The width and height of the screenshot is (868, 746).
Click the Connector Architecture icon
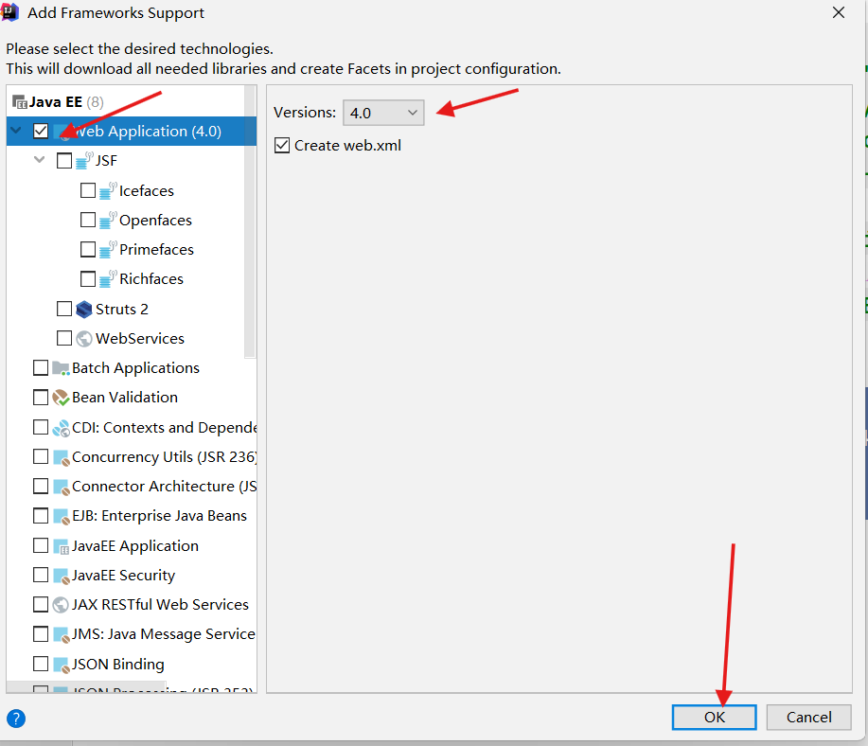(61, 487)
